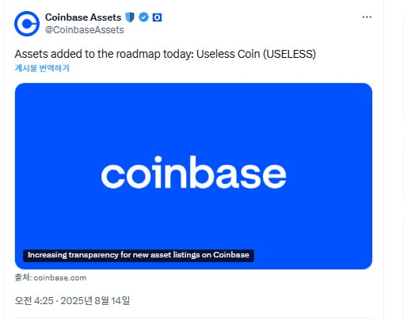
Task: Click the shield badge beside Coinbase Assets
Action: tap(130, 17)
